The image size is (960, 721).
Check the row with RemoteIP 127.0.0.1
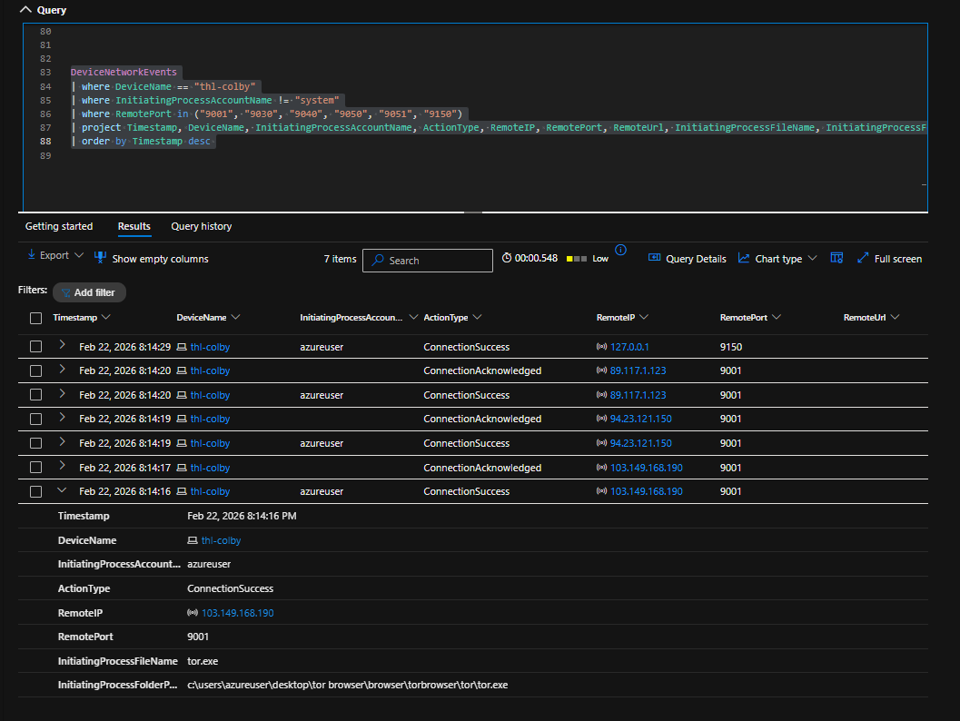(35, 347)
